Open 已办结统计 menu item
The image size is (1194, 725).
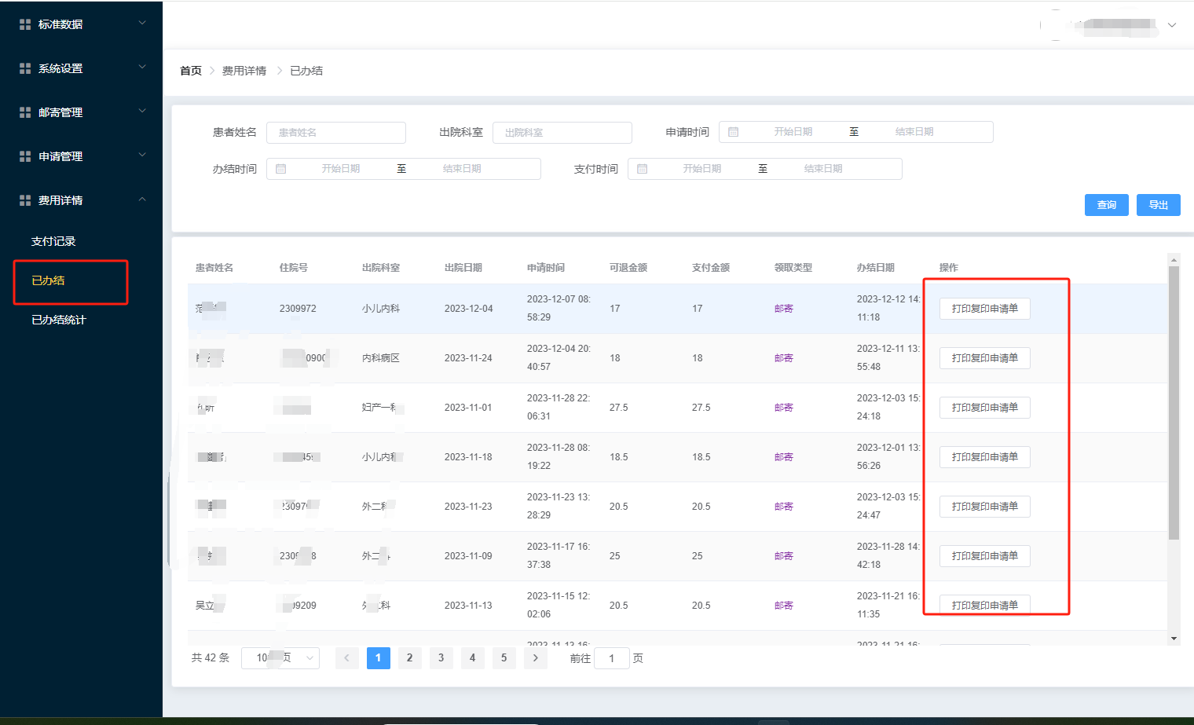point(59,320)
